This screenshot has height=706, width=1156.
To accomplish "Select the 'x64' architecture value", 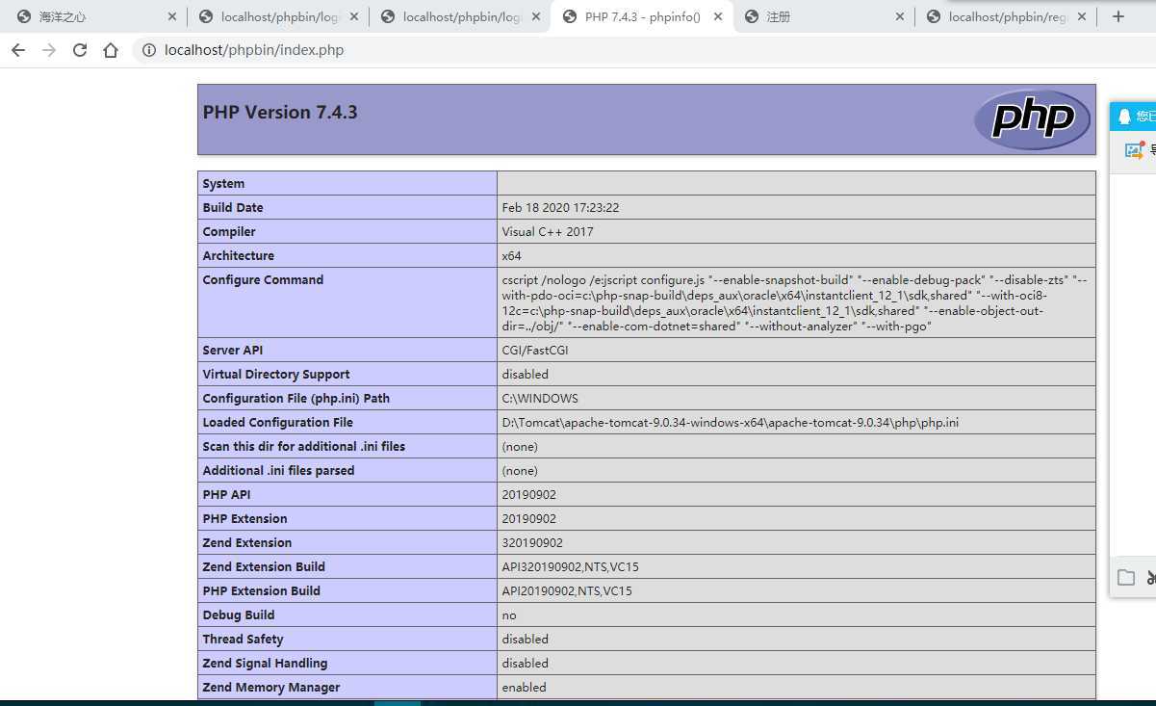I will pyautogui.click(x=511, y=255).
